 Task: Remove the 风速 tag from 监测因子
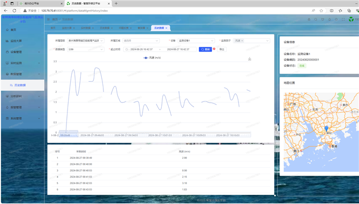pyautogui.click(x=242, y=41)
